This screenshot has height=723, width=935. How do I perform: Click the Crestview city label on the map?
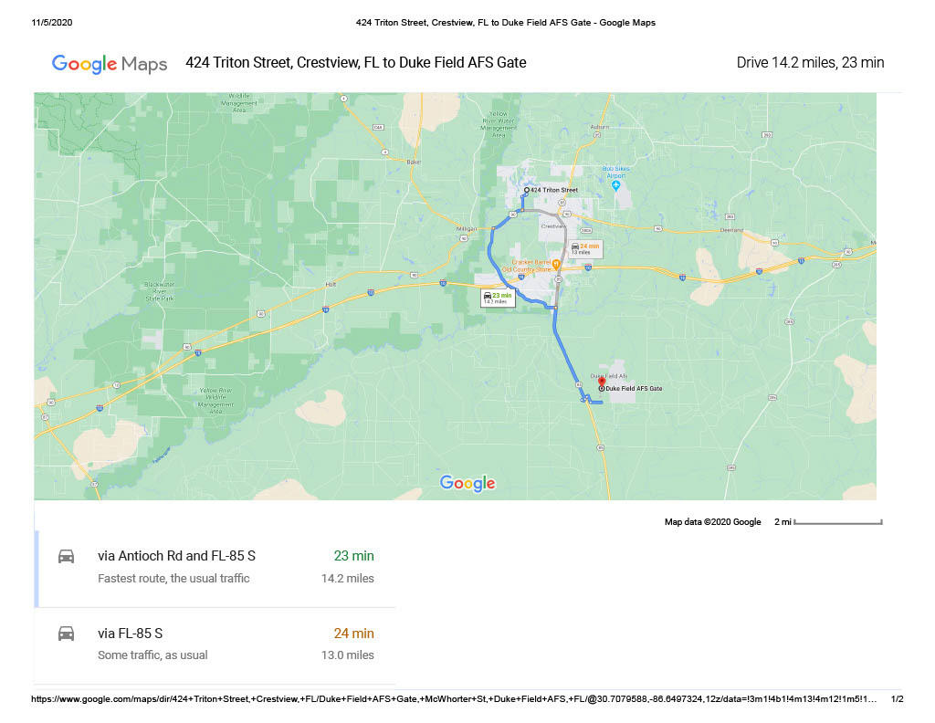tap(552, 225)
